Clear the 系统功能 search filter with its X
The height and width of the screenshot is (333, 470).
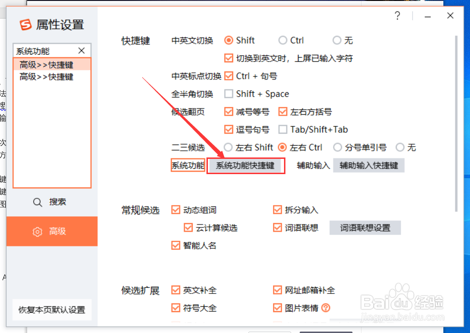pos(81,50)
